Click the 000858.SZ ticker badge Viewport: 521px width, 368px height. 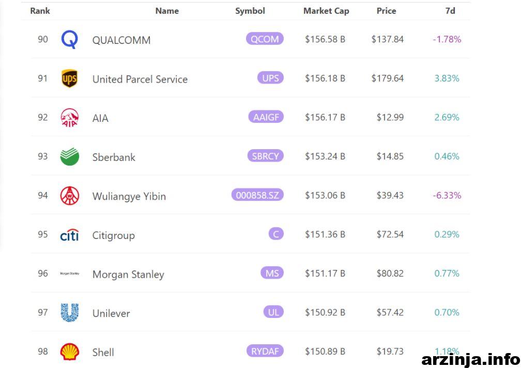257,195
